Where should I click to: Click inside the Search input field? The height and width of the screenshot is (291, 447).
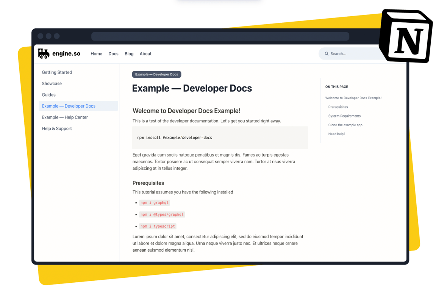(352, 54)
